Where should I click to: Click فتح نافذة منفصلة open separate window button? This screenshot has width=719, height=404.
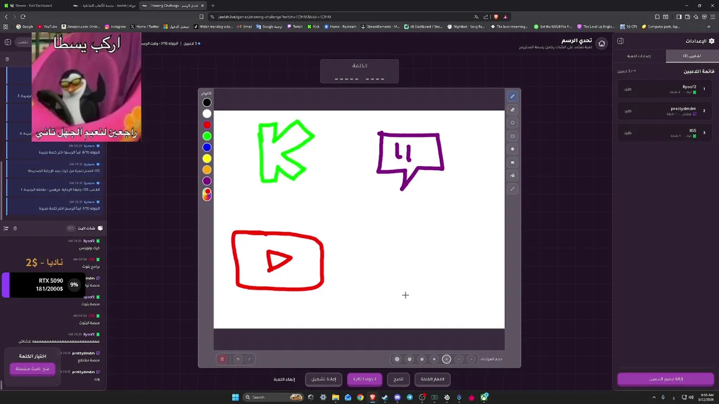pos(33,369)
